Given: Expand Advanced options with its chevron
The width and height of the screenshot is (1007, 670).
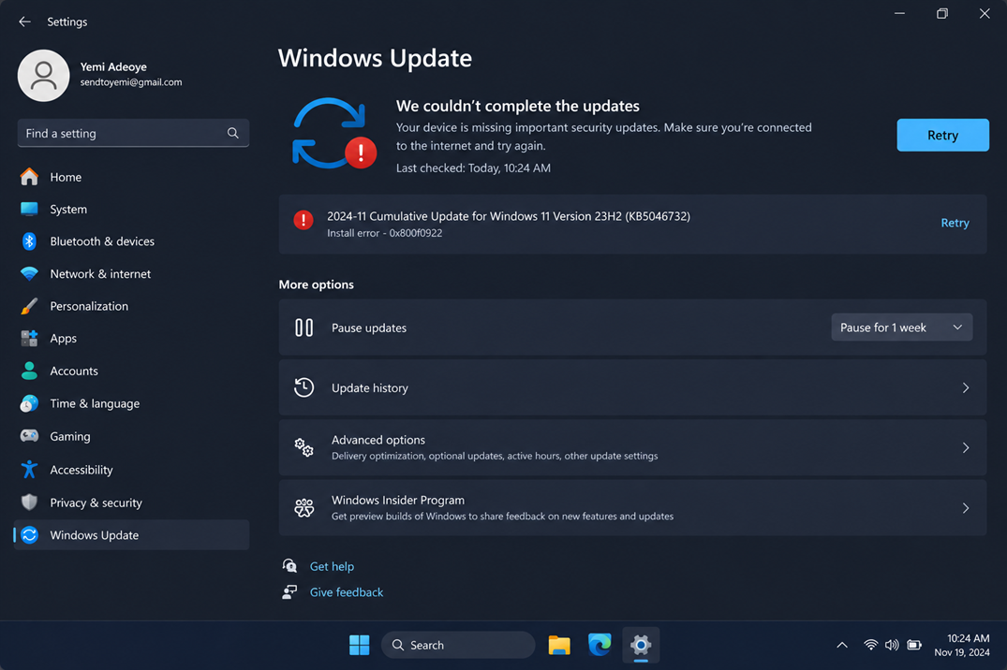Looking at the screenshot, I should [965, 447].
